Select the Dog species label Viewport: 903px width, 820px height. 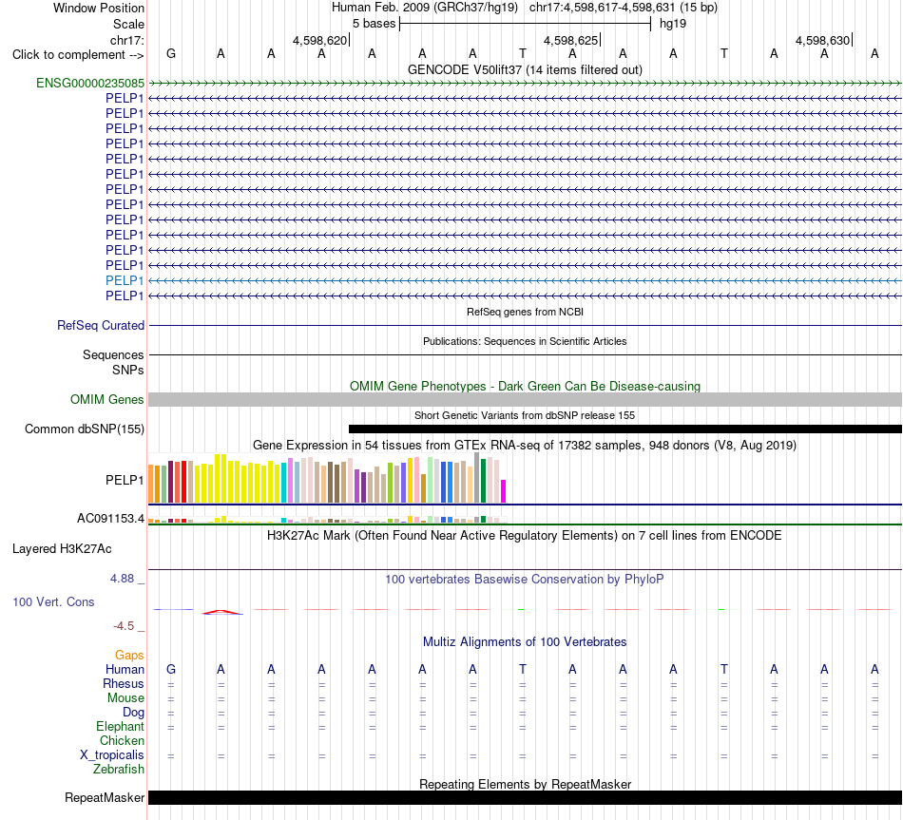[133, 713]
